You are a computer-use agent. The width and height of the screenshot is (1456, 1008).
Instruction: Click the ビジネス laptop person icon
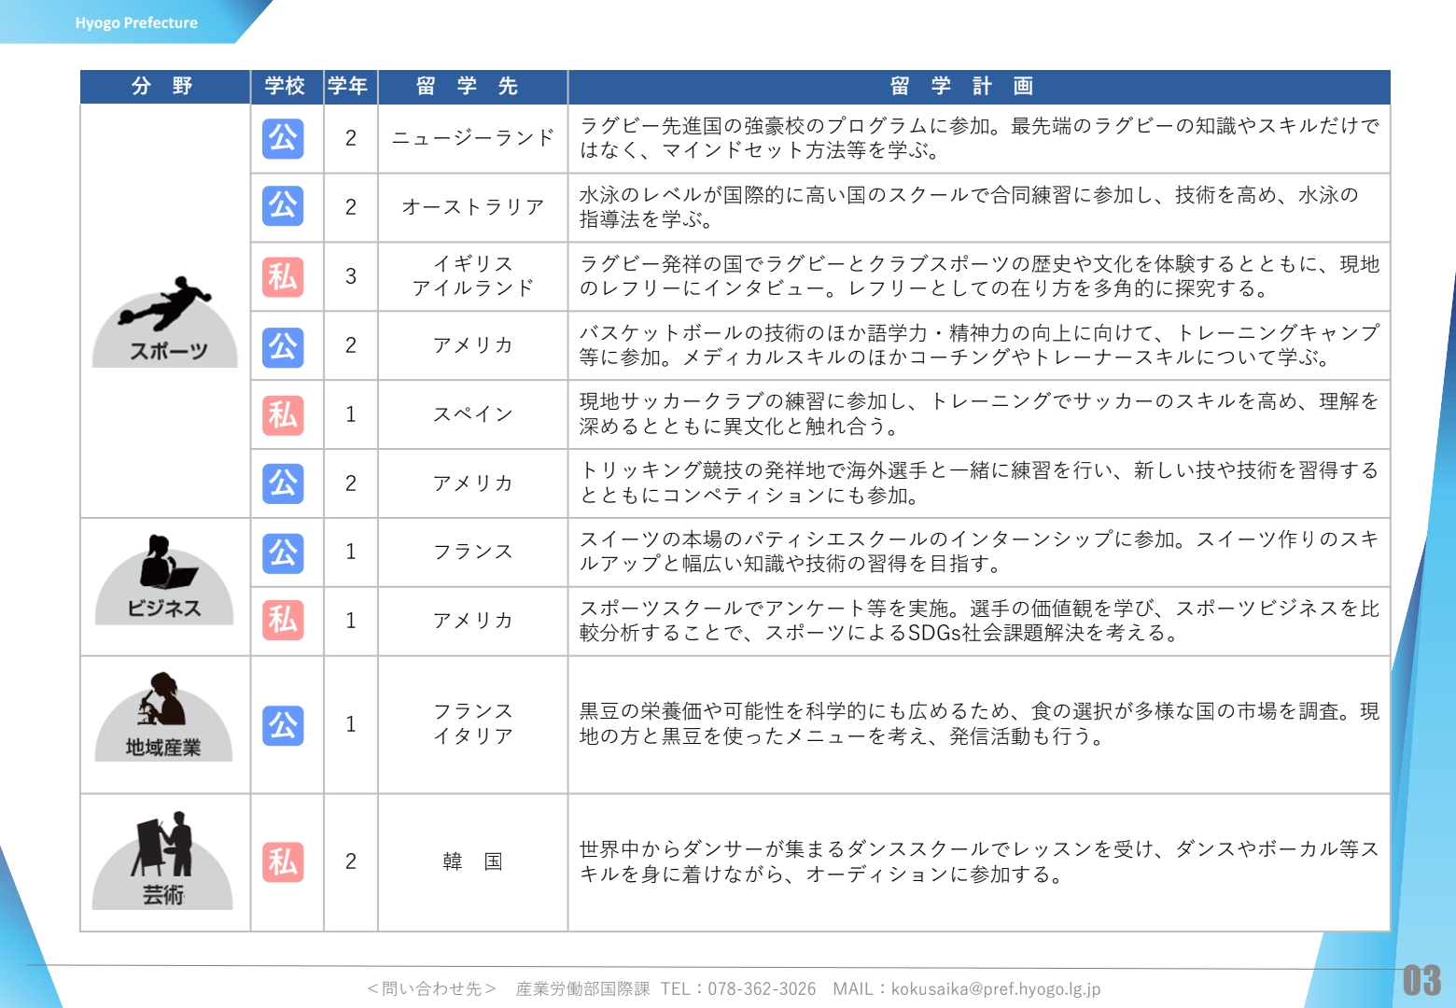point(164,579)
